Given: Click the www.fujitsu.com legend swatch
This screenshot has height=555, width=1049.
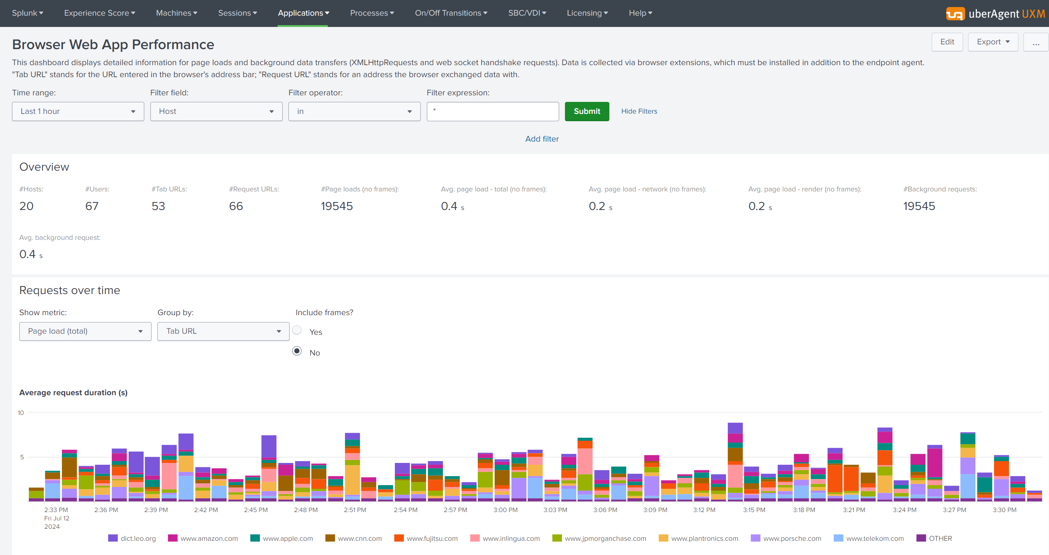Looking at the screenshot, I should click(x=399, y=538).
